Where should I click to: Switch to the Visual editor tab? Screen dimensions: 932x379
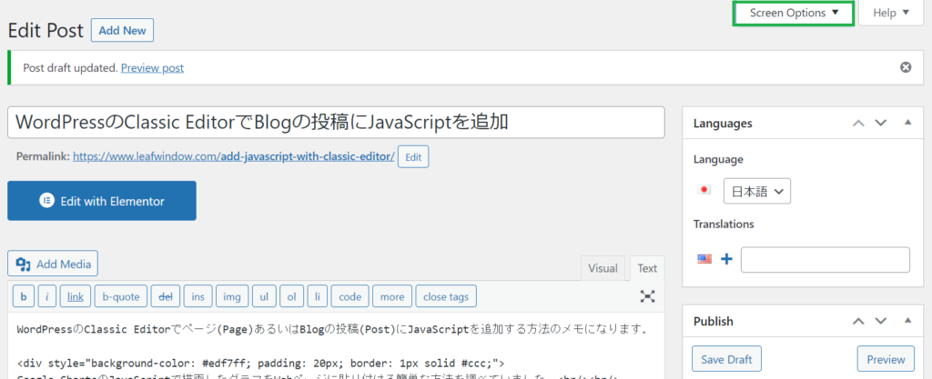[x=603, y=268]
